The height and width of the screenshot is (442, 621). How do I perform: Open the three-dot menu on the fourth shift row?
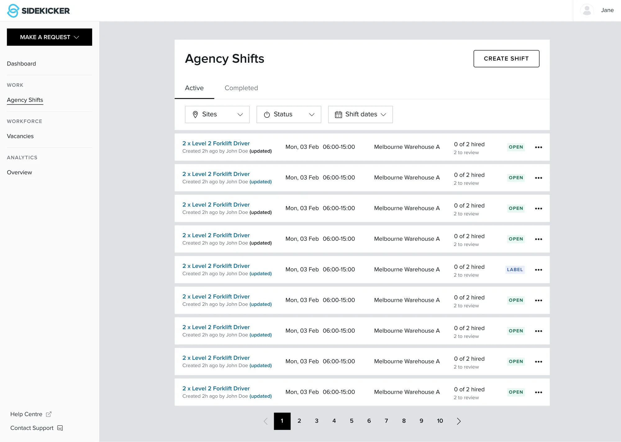539,239
